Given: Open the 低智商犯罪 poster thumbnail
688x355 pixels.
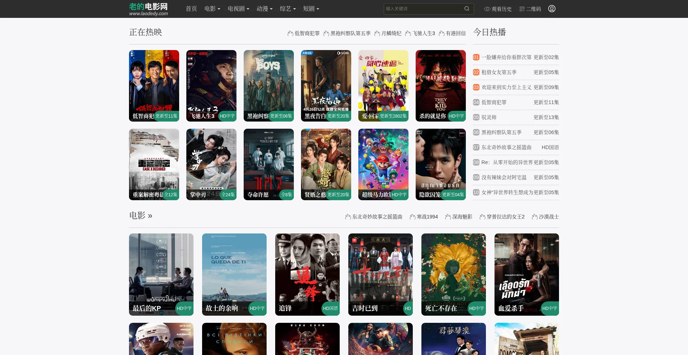Looking at the screenshot, I should coord(154,86).
